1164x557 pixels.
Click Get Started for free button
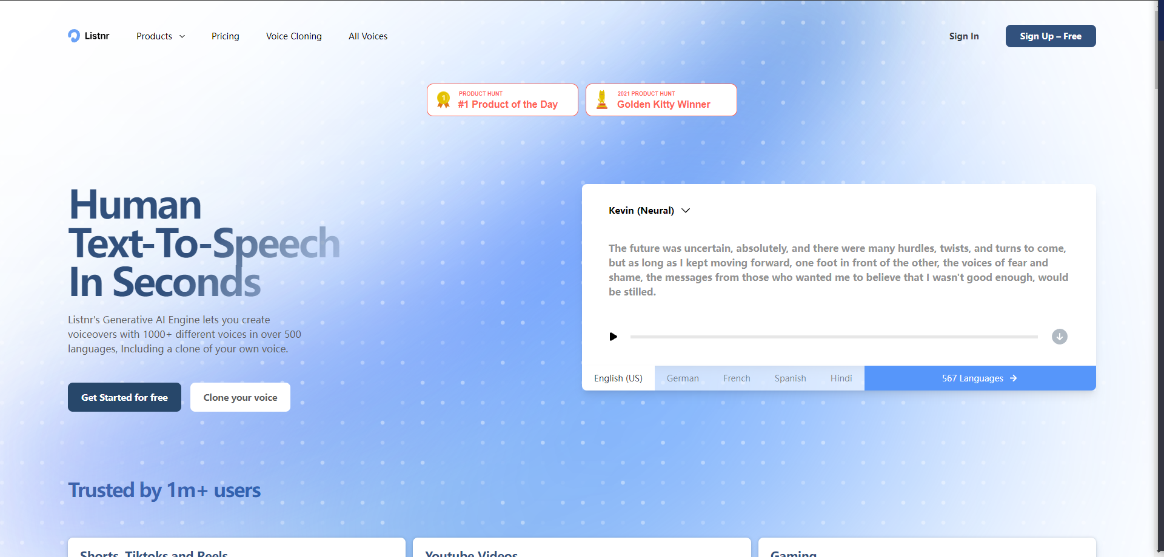point(124,397)
